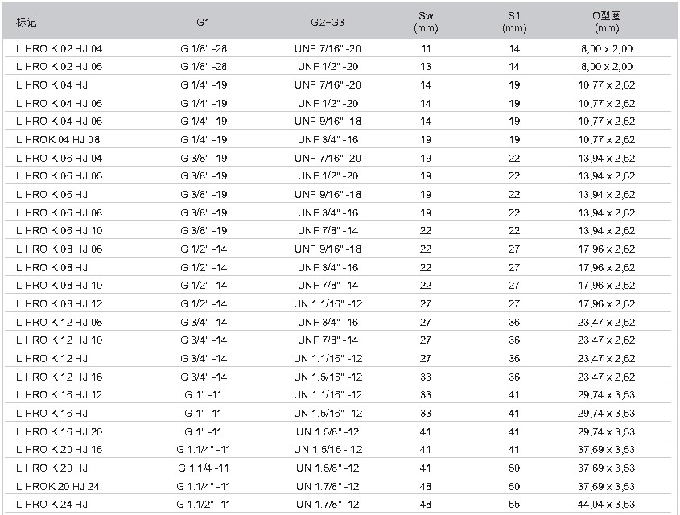Select row L HRO K 02 HJ 05
Viewport: 680px width, 515px height.
point(340,66)
